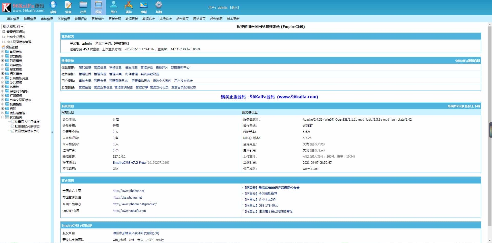Click the 投票模板 folder icon
Image resolution: width=492 pixels, height=243 pixels.
[7, 104]
